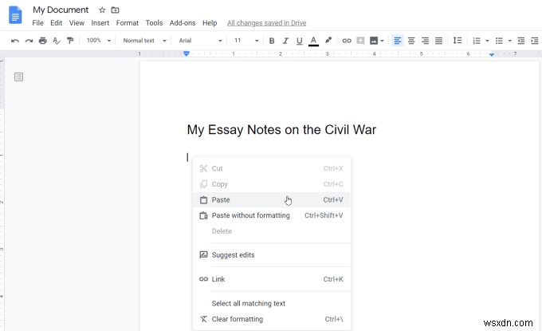
Task: Click the Insert link toolbar icon
Action: pos(346,41)
